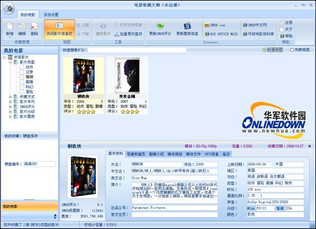Collapse the 所有影片 tree node
316x229 pixels.
(4, 57)
